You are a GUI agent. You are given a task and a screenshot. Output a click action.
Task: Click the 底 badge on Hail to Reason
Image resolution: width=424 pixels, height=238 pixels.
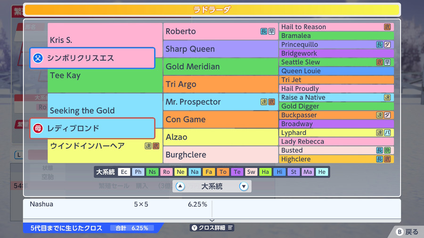tap(387, 27)
